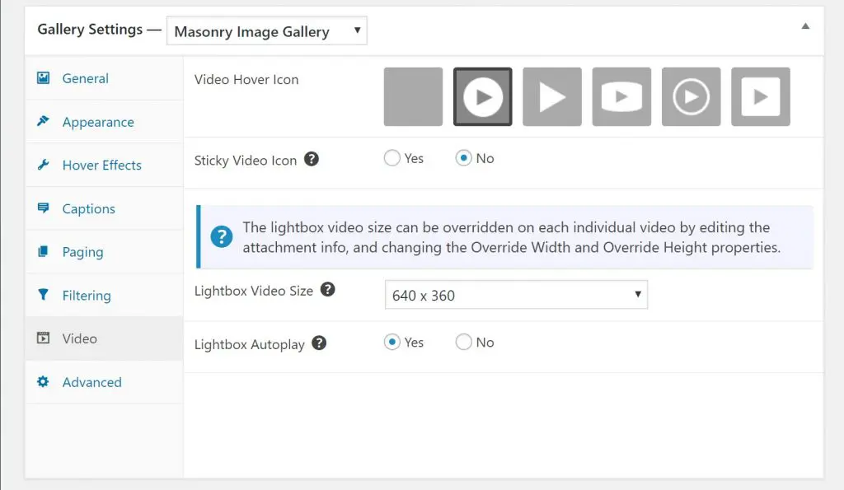The height and width of the screenshot is (490, 844).
Task: Pick the plain triangle play hover icon
Action: [x=551, y=97]
